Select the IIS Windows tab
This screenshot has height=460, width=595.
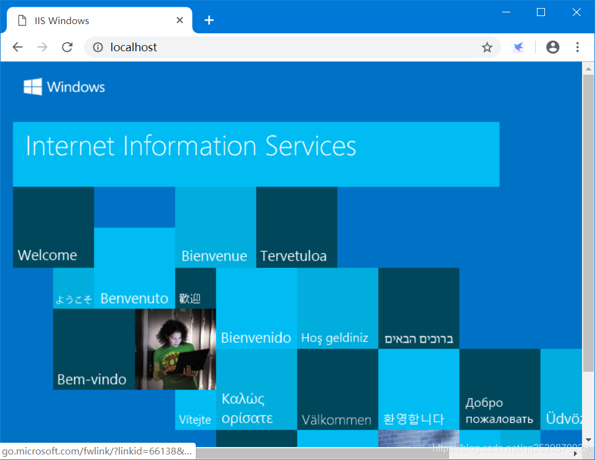click(99, 20)
